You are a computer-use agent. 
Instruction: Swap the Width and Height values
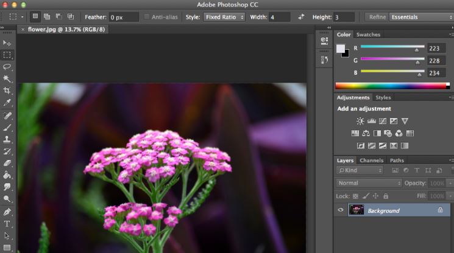click(301, 17)
